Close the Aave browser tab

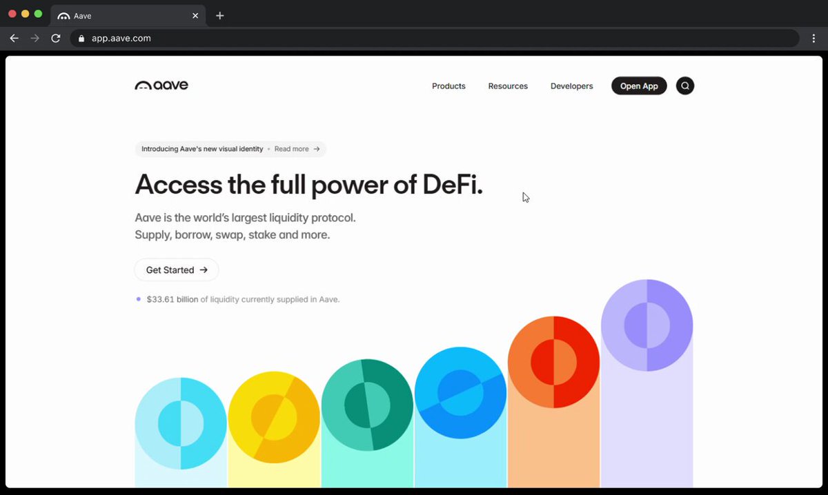point(195,15)
